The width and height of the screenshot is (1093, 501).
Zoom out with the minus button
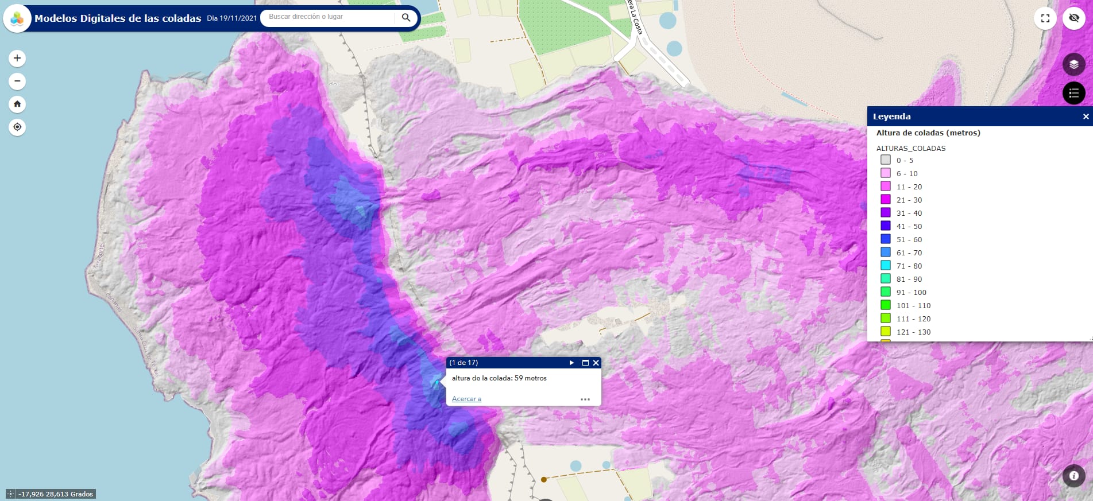click(x=17, y=81)
